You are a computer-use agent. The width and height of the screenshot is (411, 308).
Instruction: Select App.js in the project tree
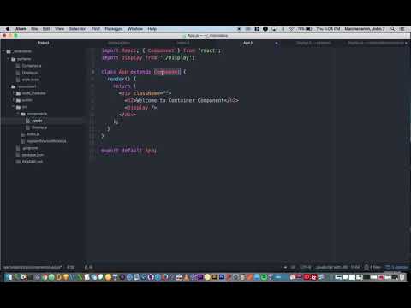pyautogui.click(x=37, y=121)
